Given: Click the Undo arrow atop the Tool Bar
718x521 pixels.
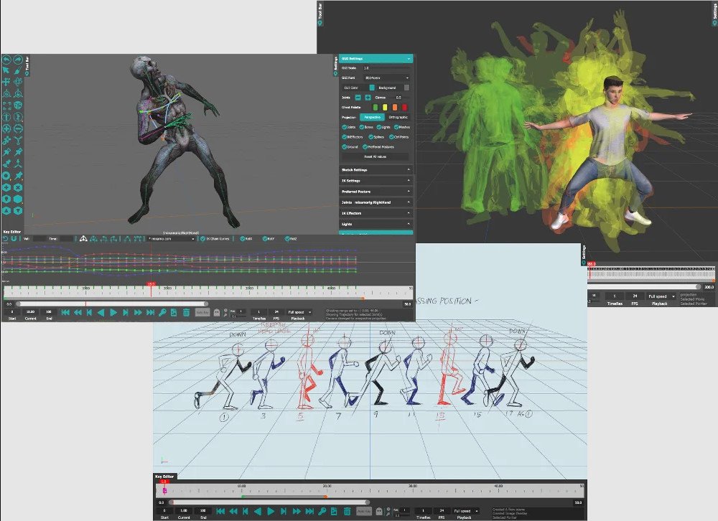Looking at the screenshot, I should tap(7, 58).
